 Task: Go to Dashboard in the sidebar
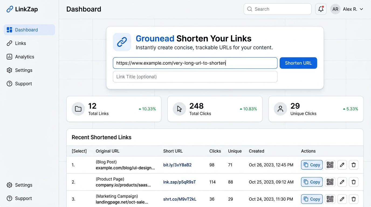(x=29, y=30)
